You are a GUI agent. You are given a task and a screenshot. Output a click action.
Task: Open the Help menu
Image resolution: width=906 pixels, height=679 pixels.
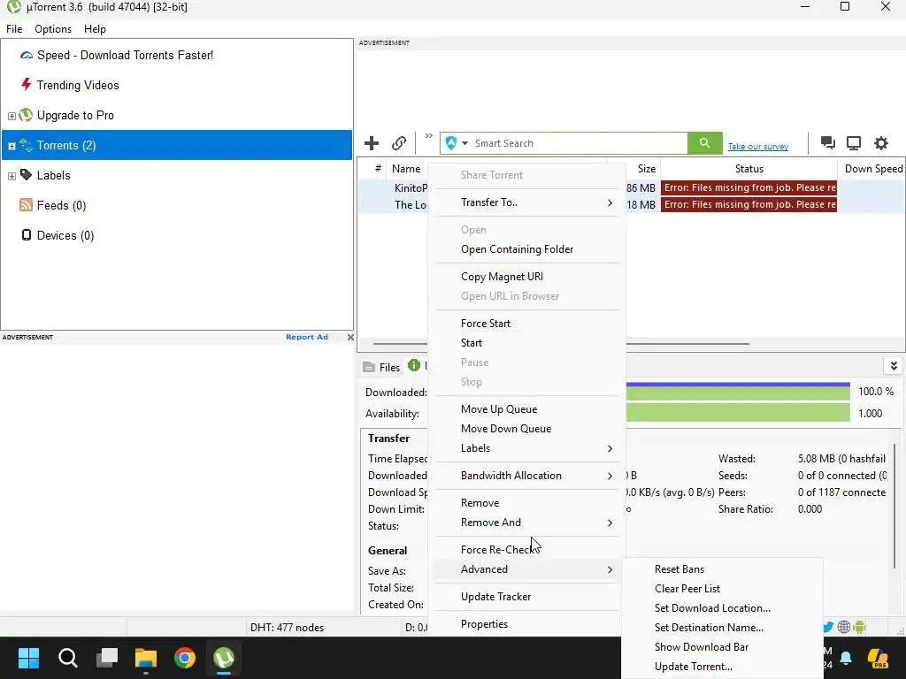[95, 29]
